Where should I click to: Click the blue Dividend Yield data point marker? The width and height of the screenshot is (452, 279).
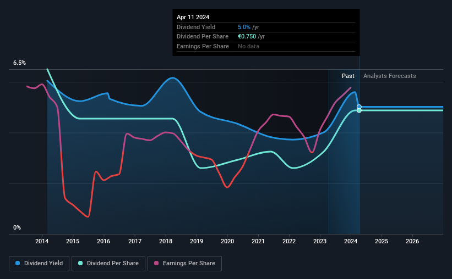pos(359,107)
